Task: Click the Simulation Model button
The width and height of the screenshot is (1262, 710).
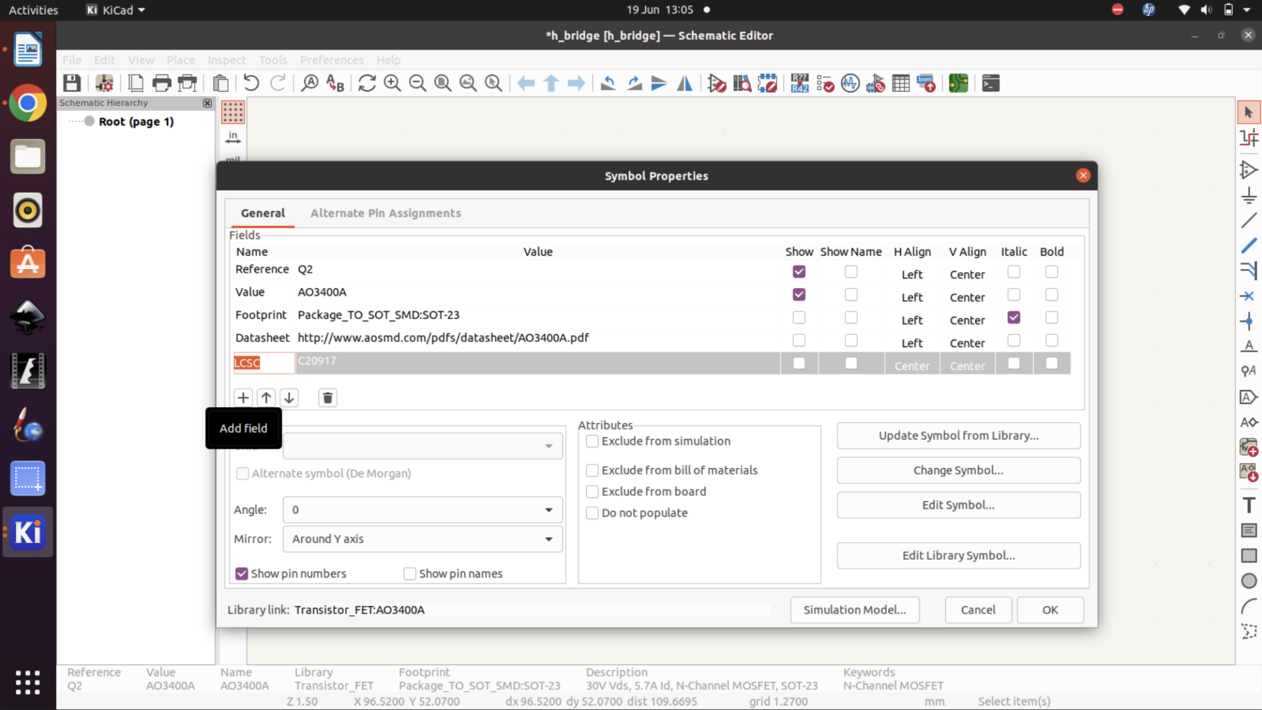Action: point(855,610)
